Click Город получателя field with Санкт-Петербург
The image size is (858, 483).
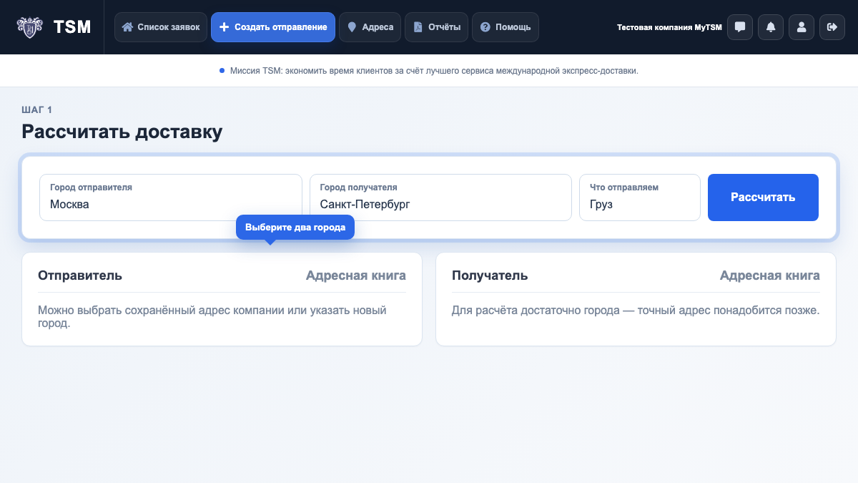tap(440, 197)
